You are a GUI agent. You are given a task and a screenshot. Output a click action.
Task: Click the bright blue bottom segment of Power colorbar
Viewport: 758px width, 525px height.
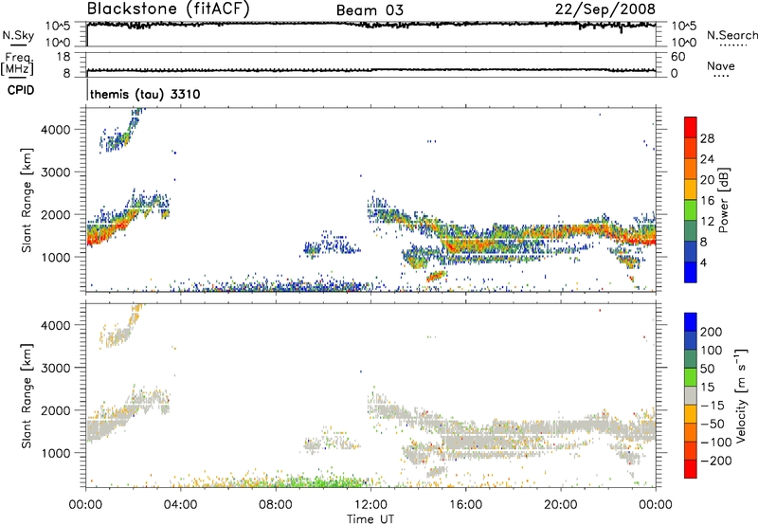point(691,272)
